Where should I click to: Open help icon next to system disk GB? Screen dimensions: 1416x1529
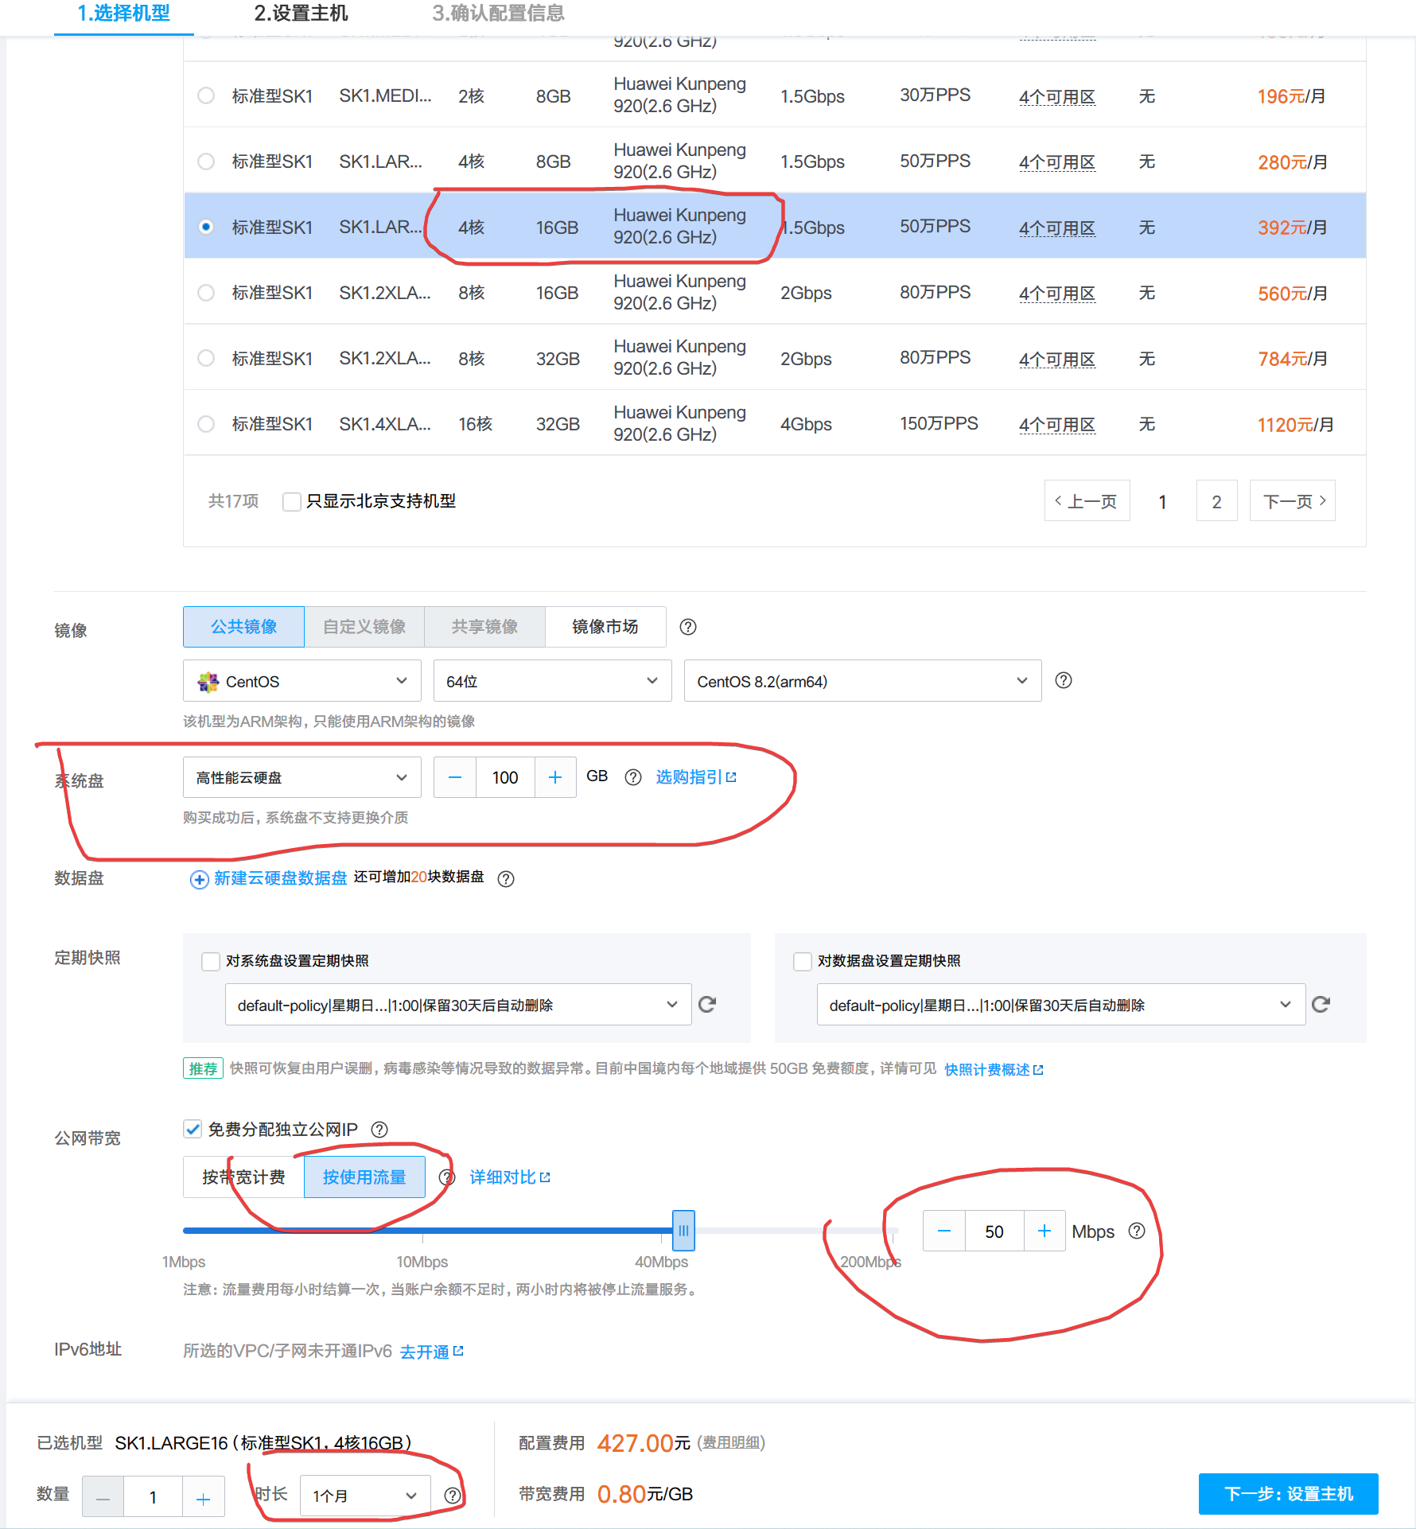point(633,777)
